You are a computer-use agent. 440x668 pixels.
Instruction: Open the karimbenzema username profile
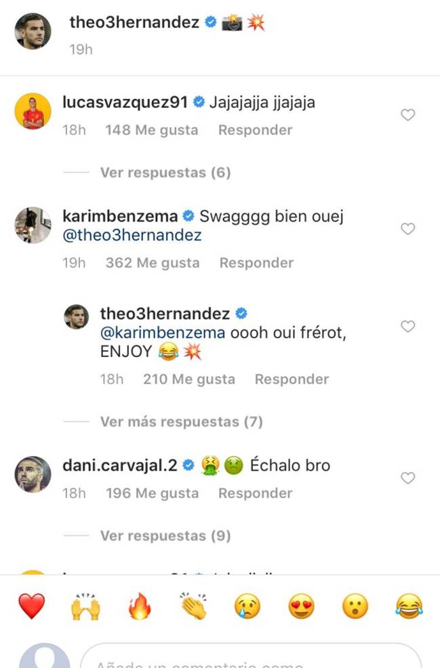click(120, 216)
